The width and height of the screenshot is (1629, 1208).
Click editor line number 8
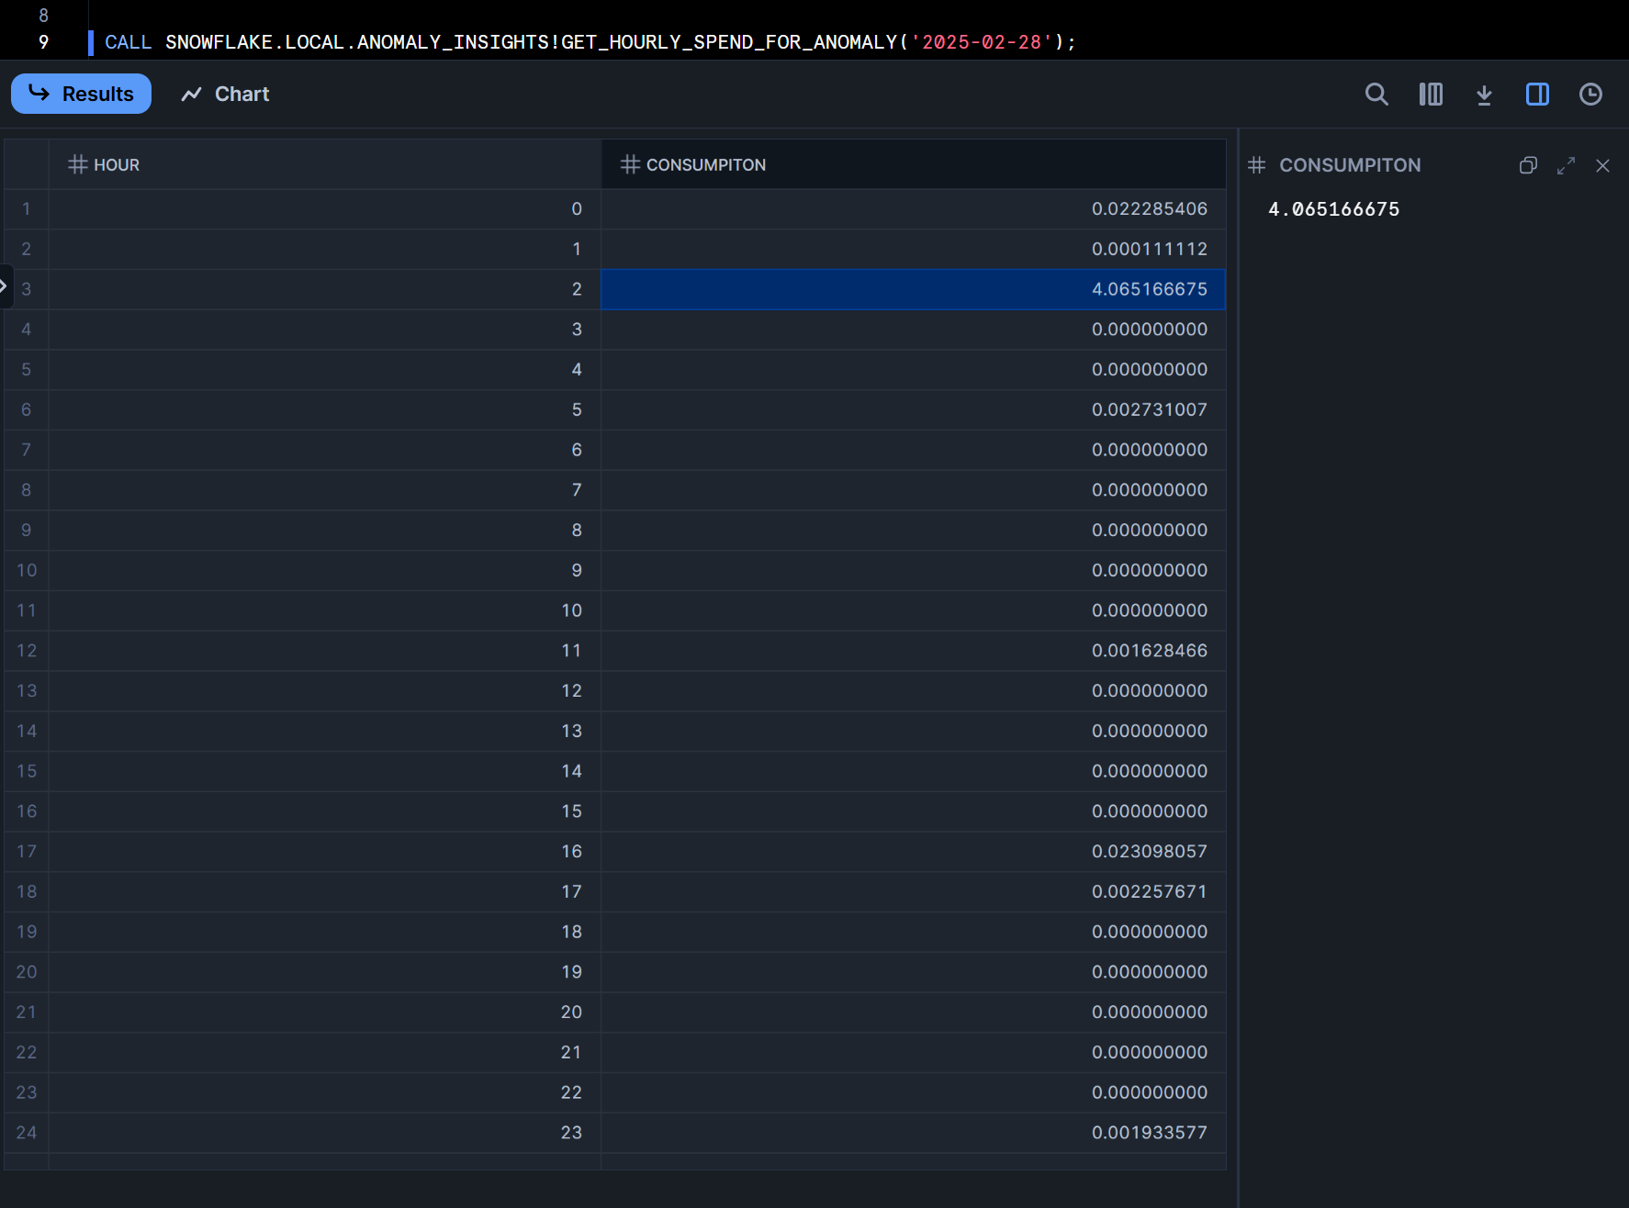pyautogui.click(x=43, y=15)
